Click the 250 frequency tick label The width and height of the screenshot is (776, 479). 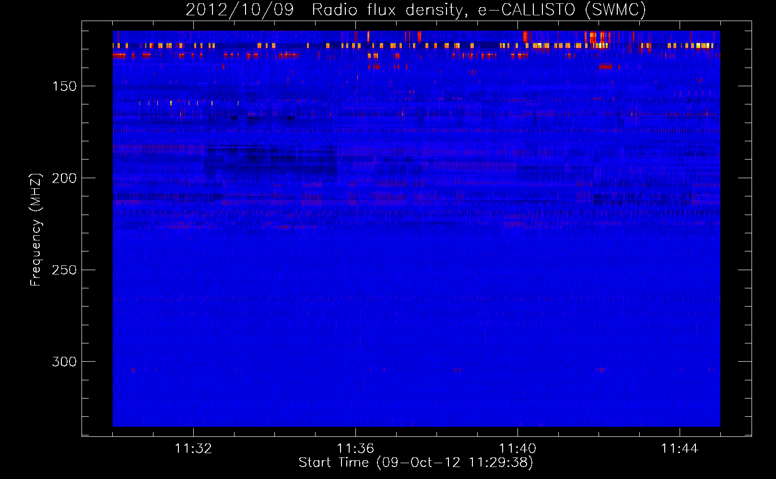64,270
